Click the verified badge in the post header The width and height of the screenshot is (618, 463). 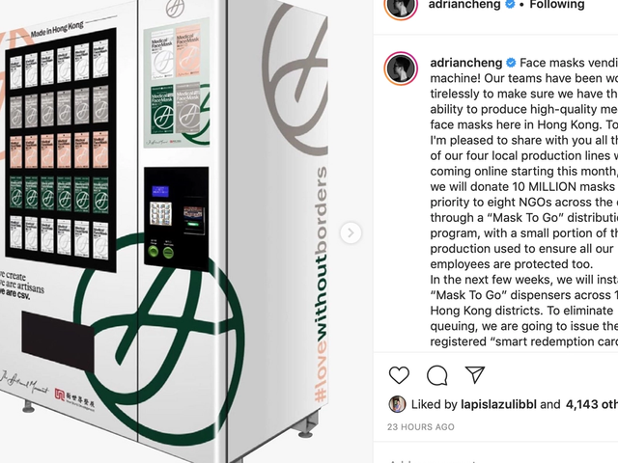click(510, 4)
